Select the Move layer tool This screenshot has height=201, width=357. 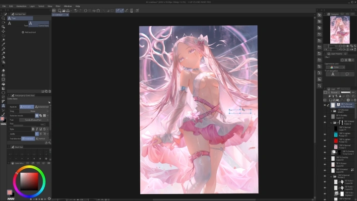click(x=3, y=31)
